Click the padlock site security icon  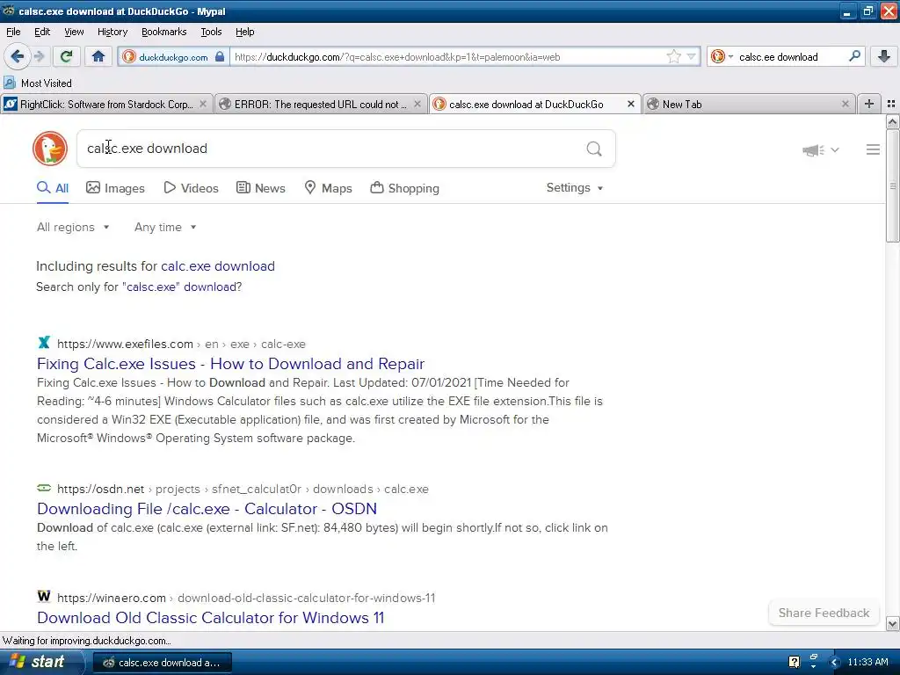pos(219,56)
